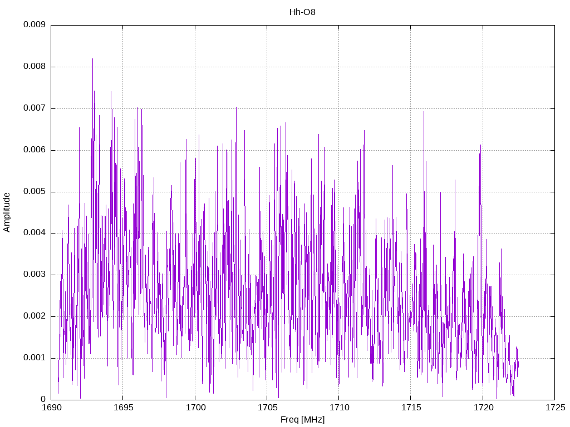Click y-axis tick value 0.008
570x427 pixels.
(35, 67)
